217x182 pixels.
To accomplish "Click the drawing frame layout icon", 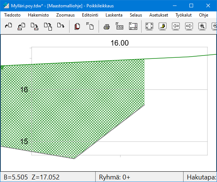I will tap(133, 26).
